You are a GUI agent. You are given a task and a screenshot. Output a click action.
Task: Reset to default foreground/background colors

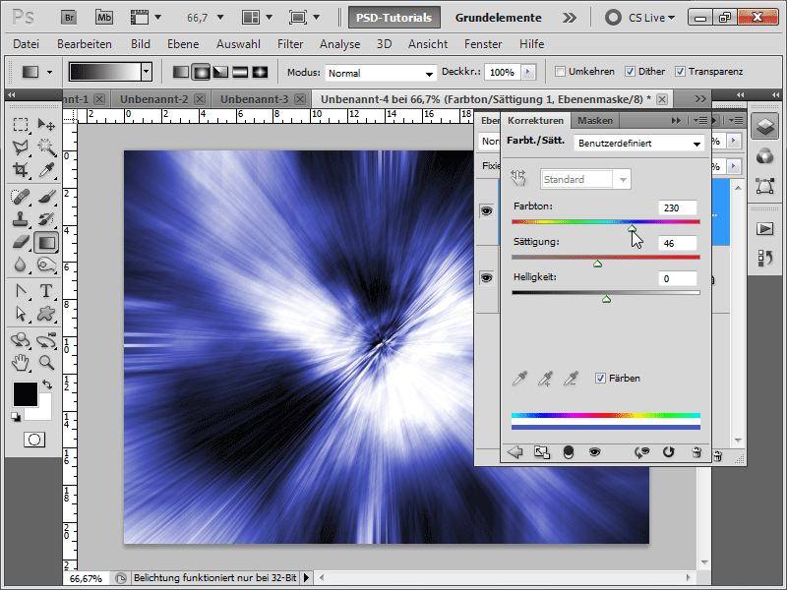click(x=16, y=417)
